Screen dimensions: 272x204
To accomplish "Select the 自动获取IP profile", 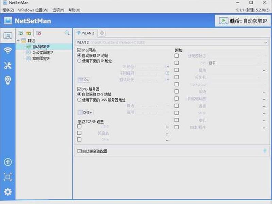I will pyautogui.click(x=41, y=47).
